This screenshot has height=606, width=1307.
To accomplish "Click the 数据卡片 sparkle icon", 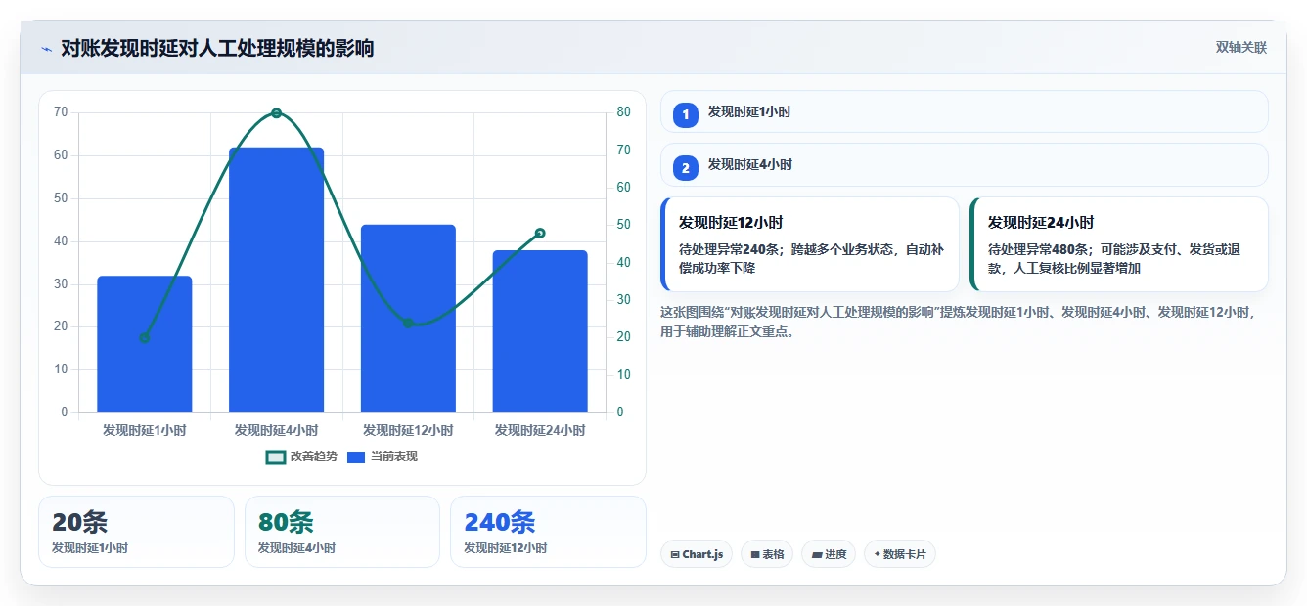I will click(x=877, y=554).
